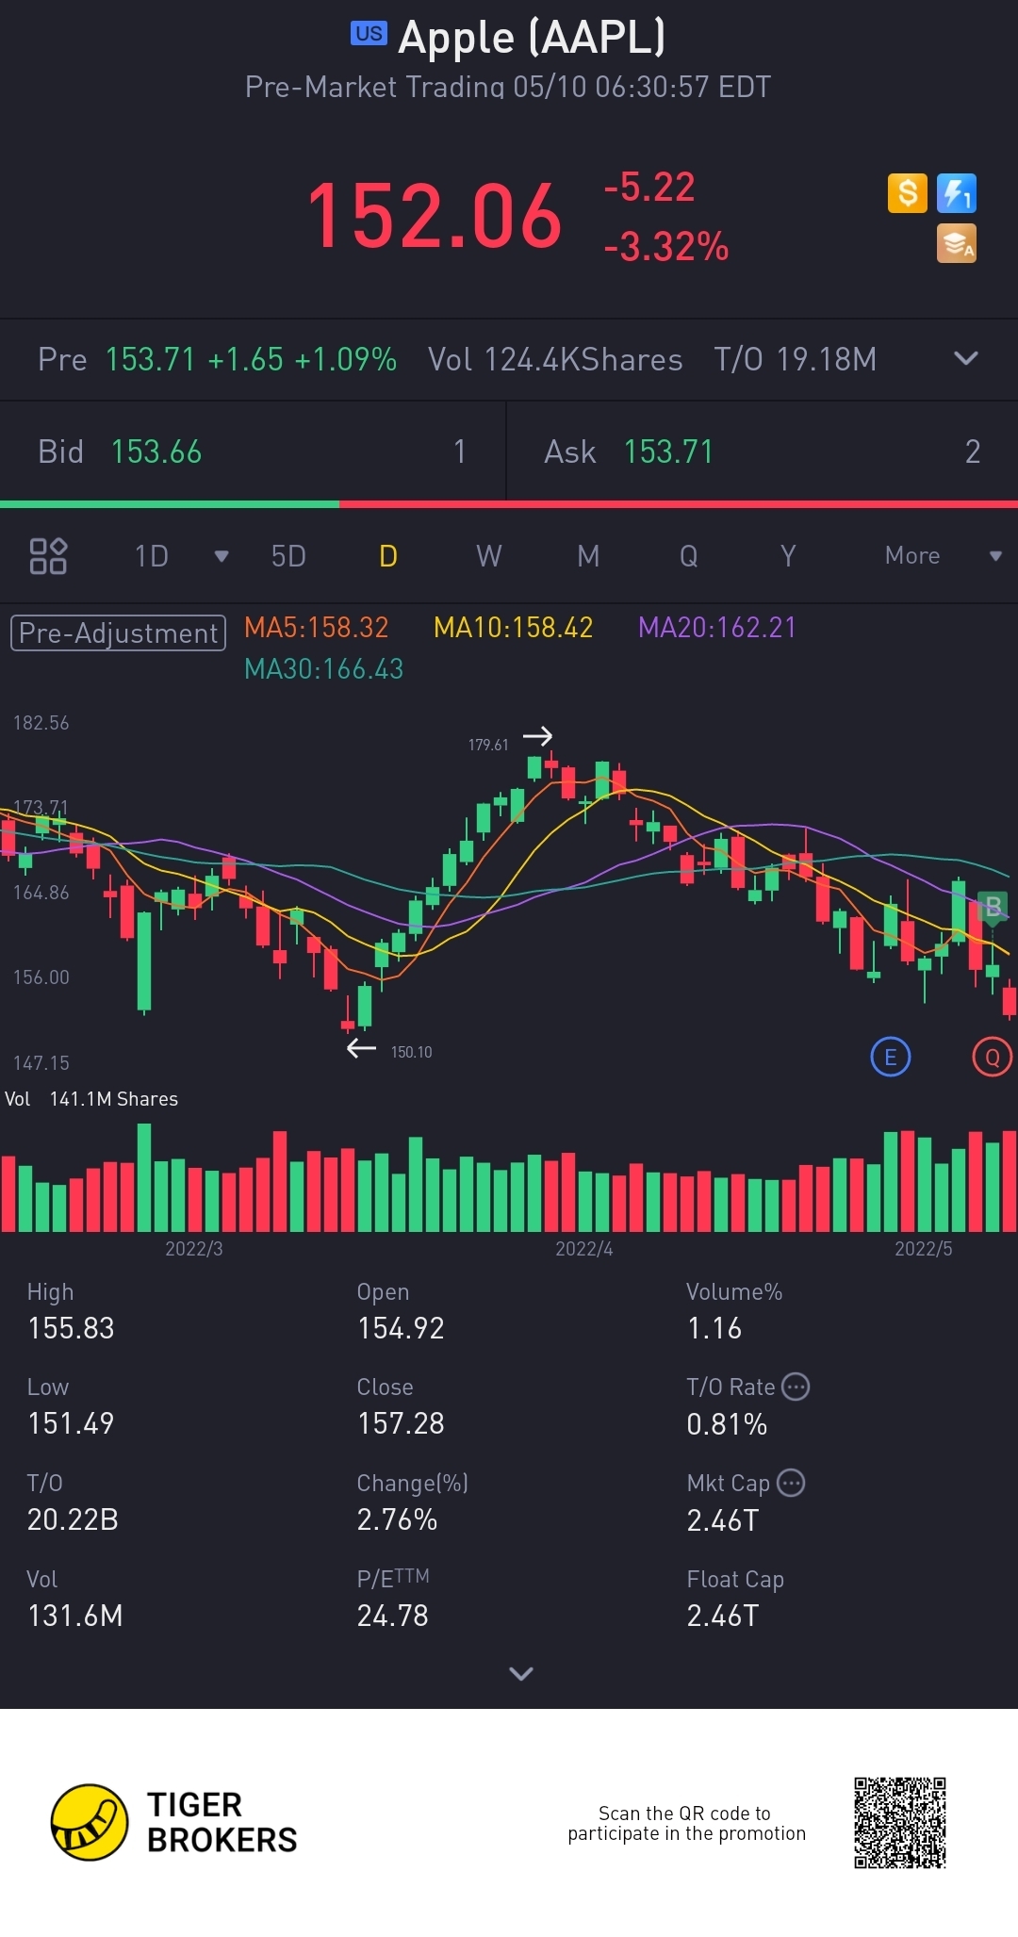This screenshot has height=1937, width=1018.
Task: Expand the pre-market quote row chevron
Action: pyautogui.click(x=966, y=358)
